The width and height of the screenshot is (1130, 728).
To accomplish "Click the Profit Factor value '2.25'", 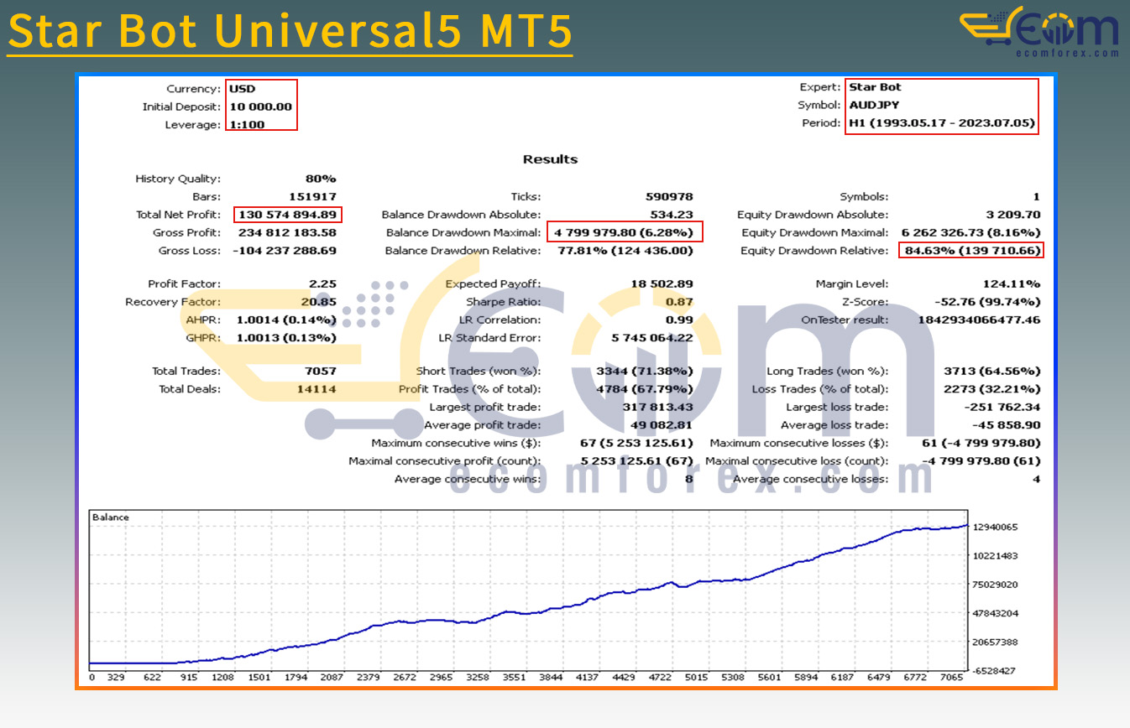I will [322, 284].
